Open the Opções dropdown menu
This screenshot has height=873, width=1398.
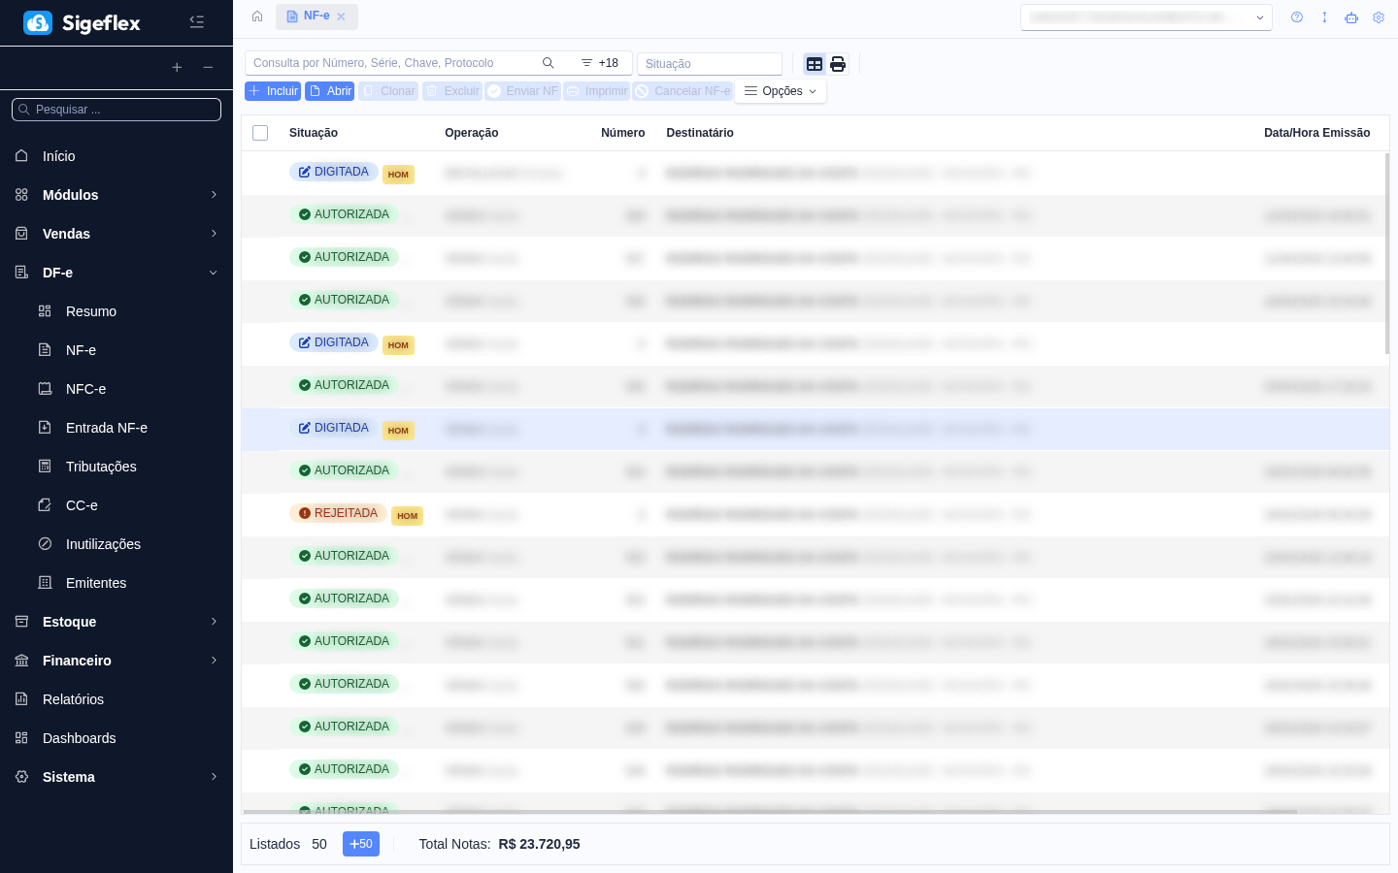tap(781, 91)
